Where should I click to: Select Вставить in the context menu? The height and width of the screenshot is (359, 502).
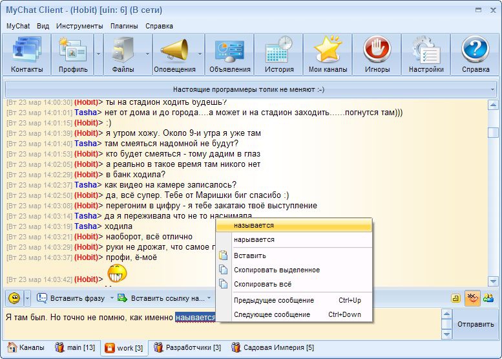click(x=294, y=256)
